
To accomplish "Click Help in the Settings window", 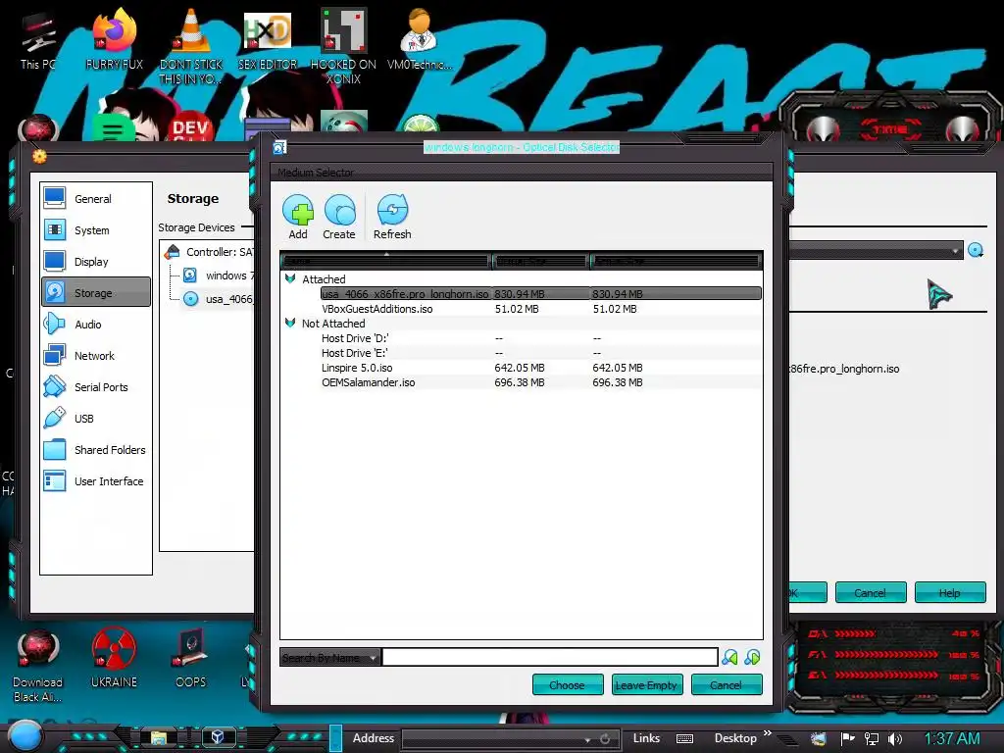I will tap(949, 592).
